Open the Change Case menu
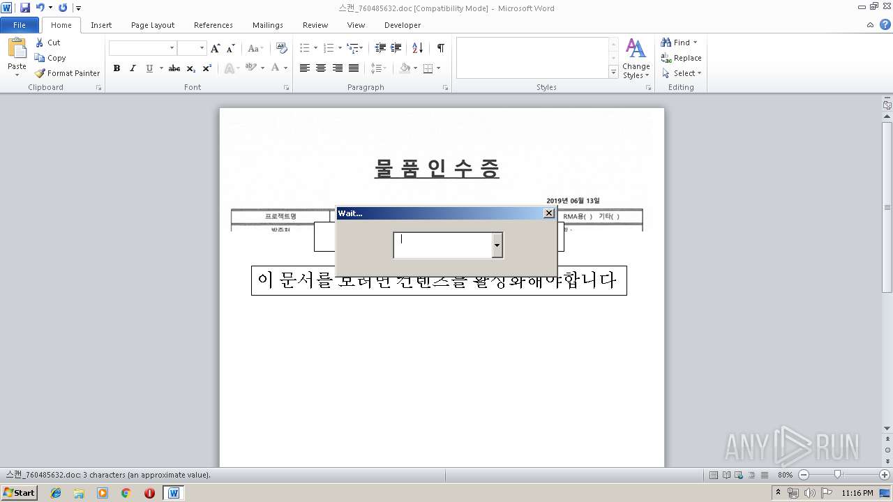The image size is (893, 502). coord(255,48)
